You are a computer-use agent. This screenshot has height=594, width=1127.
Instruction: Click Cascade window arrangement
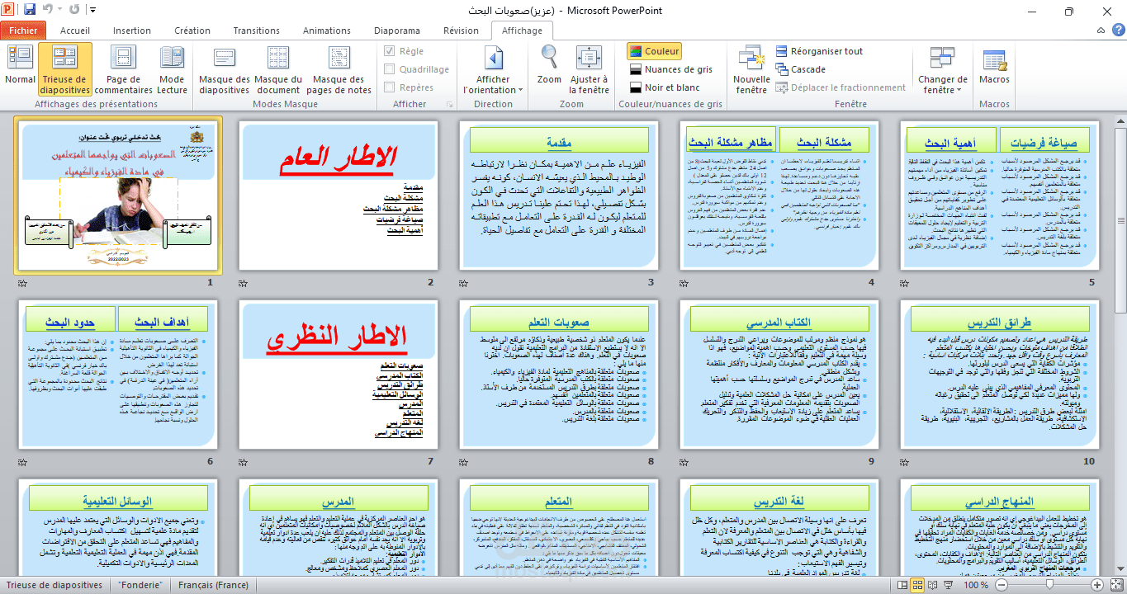(x=800, y=69)
